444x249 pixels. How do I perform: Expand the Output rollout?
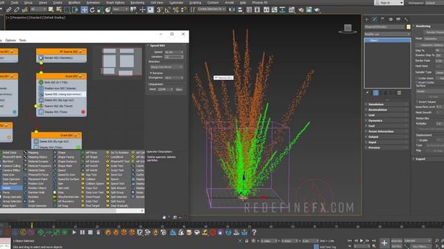(x=386, y=137)
